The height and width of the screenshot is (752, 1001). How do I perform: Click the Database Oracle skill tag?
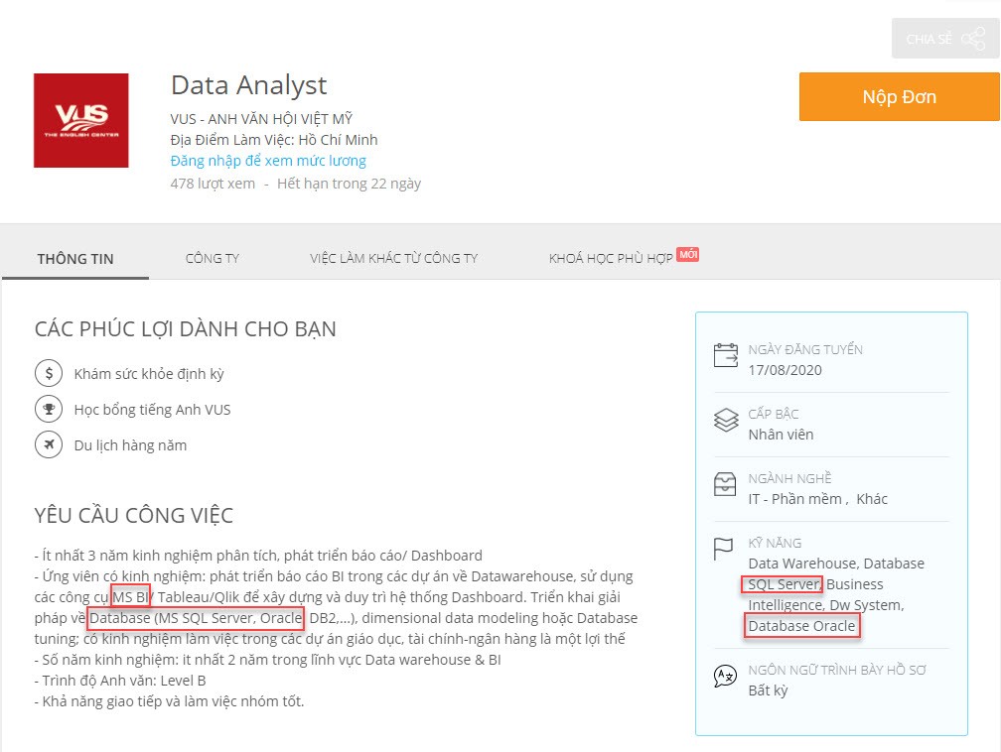801,626
